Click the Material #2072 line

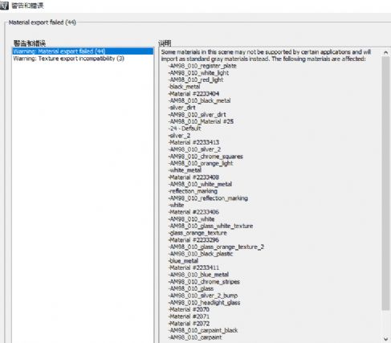[x=189, y=324]
